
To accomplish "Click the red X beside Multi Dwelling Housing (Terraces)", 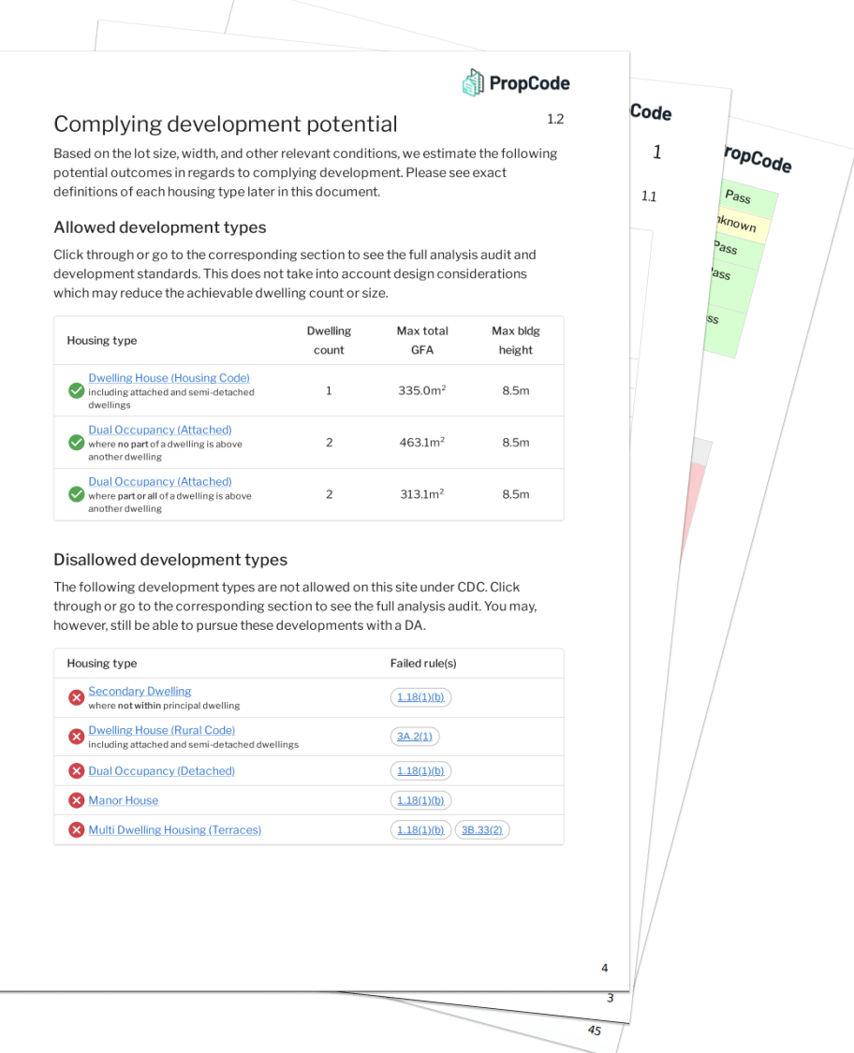I will [76, 829].
